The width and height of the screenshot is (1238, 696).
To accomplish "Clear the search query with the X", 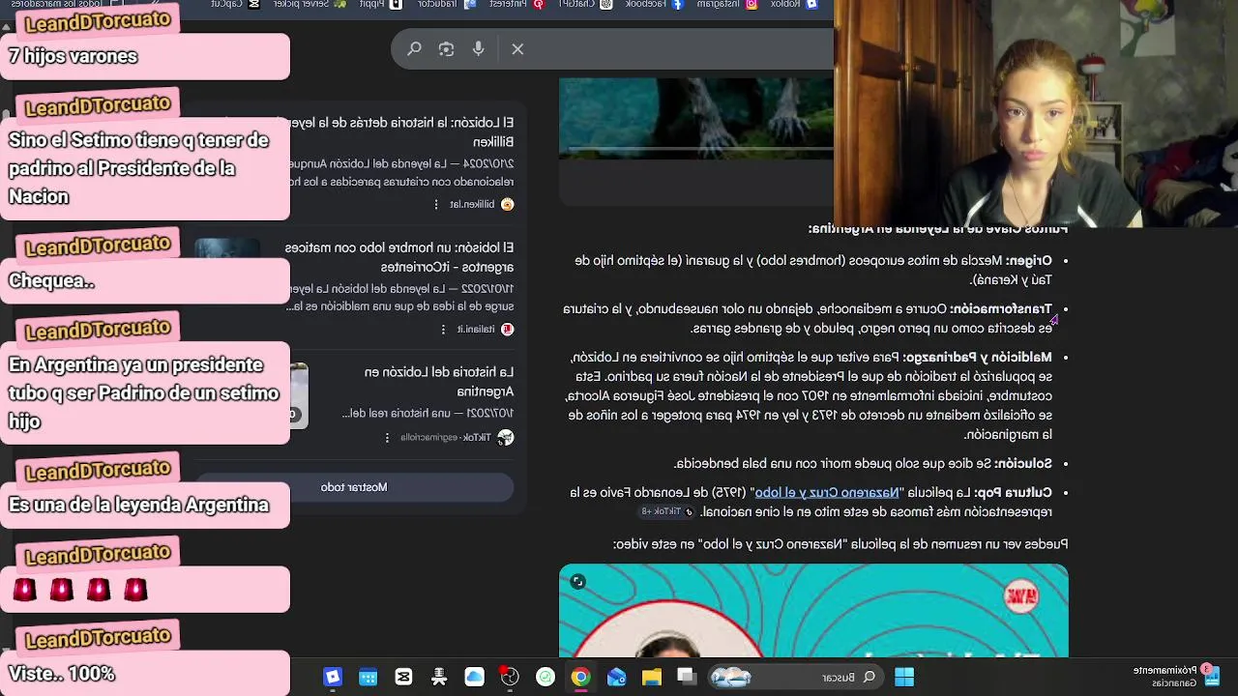I will [517, 48].
